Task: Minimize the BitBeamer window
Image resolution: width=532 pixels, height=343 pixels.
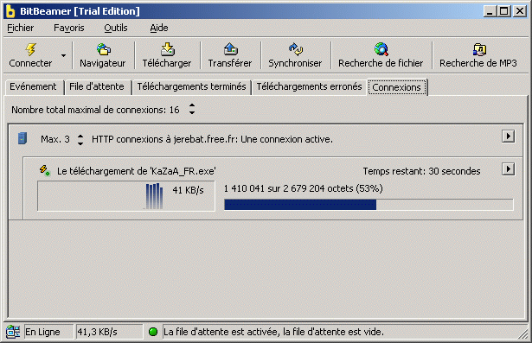Action: click(490, 11)
